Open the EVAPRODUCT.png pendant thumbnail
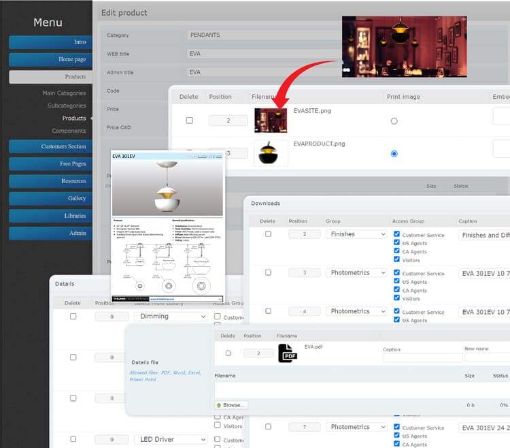The image size is (510, 448). (x=271, y=153)
